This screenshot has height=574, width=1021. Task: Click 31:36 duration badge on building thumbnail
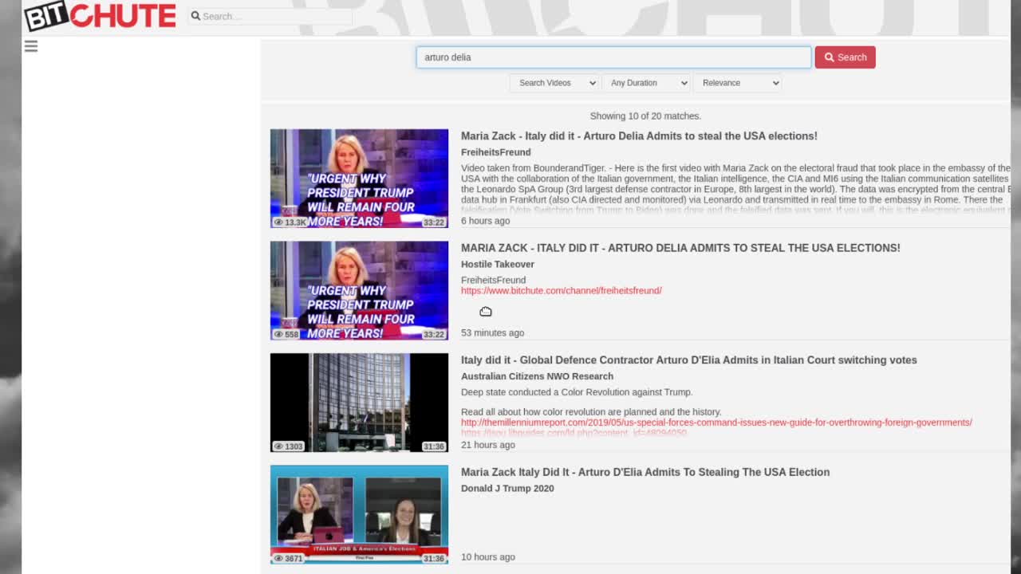(x=434, y=446)
